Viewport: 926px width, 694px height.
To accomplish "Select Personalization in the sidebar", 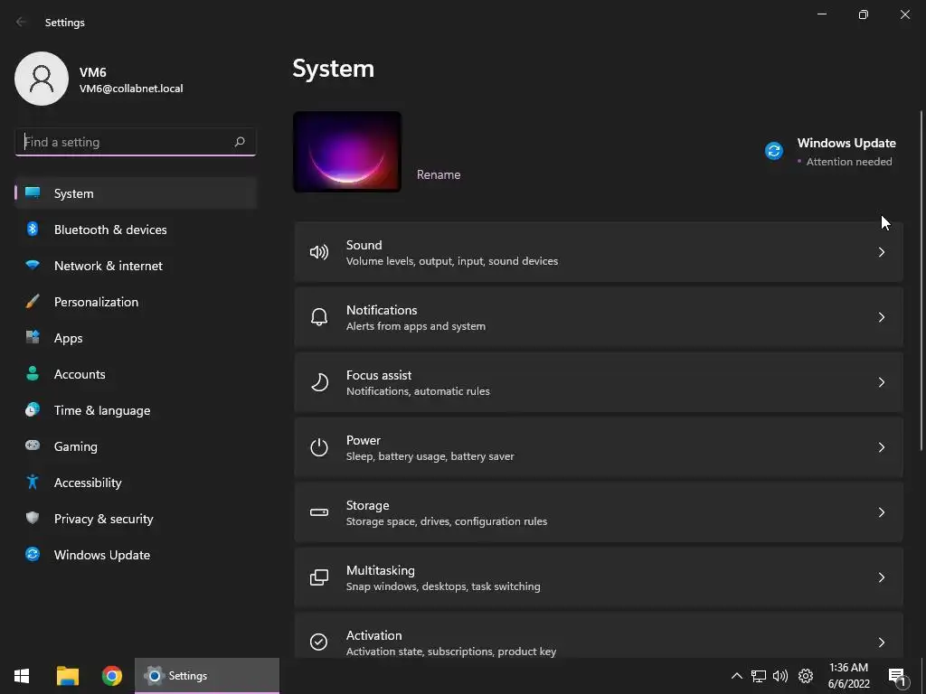I will [x=136, y=302].
